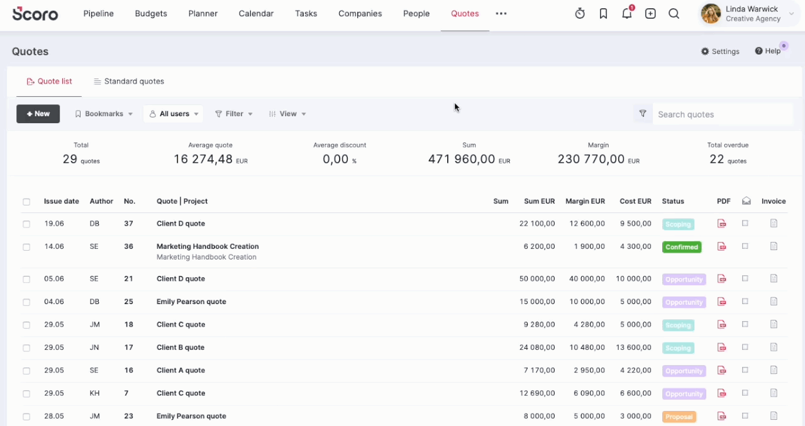The width and height of the screenshot is (805, 426).
Task: Navigate to Calendar
Action: coord(256,13)
